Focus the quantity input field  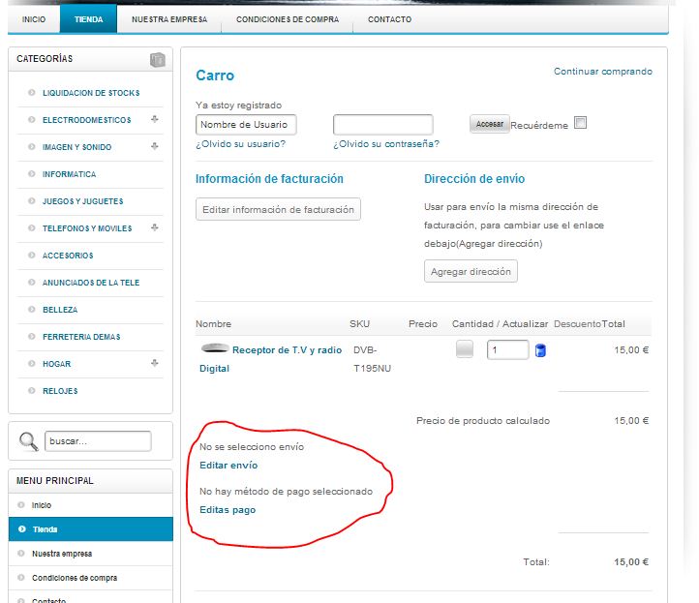pos(507,349)
